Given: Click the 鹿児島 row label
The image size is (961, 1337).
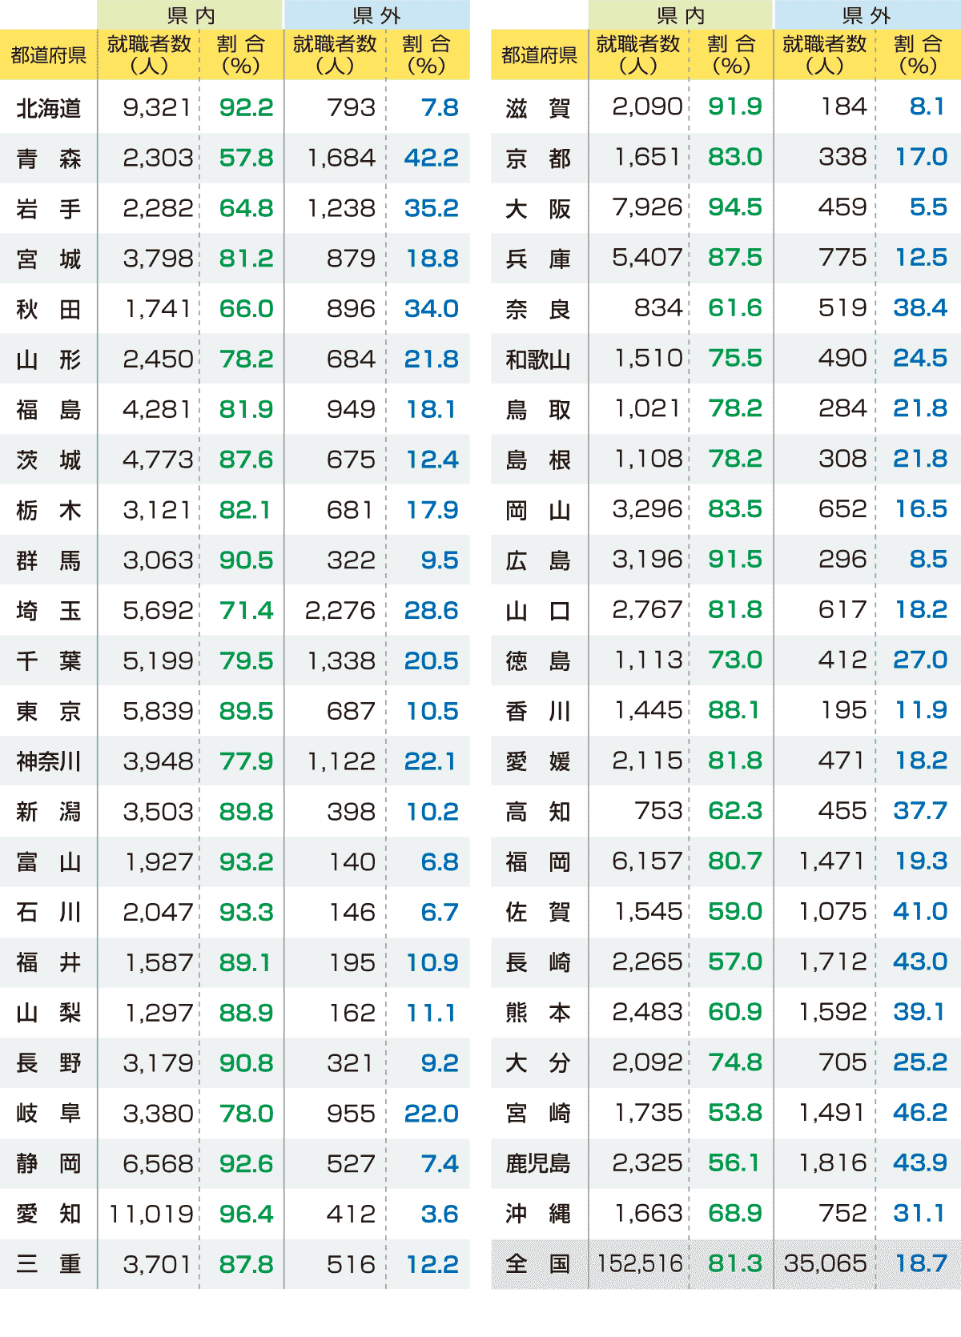Looking at the screenshot, I should coord(538,1163).
